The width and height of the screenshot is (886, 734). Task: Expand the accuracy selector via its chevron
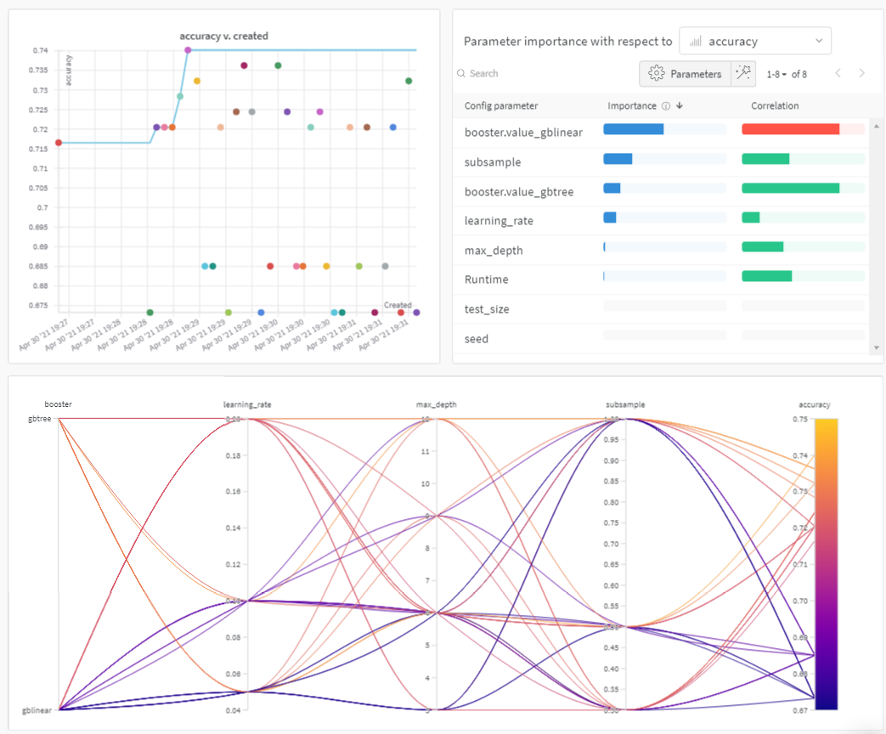[x=818, y=41]
